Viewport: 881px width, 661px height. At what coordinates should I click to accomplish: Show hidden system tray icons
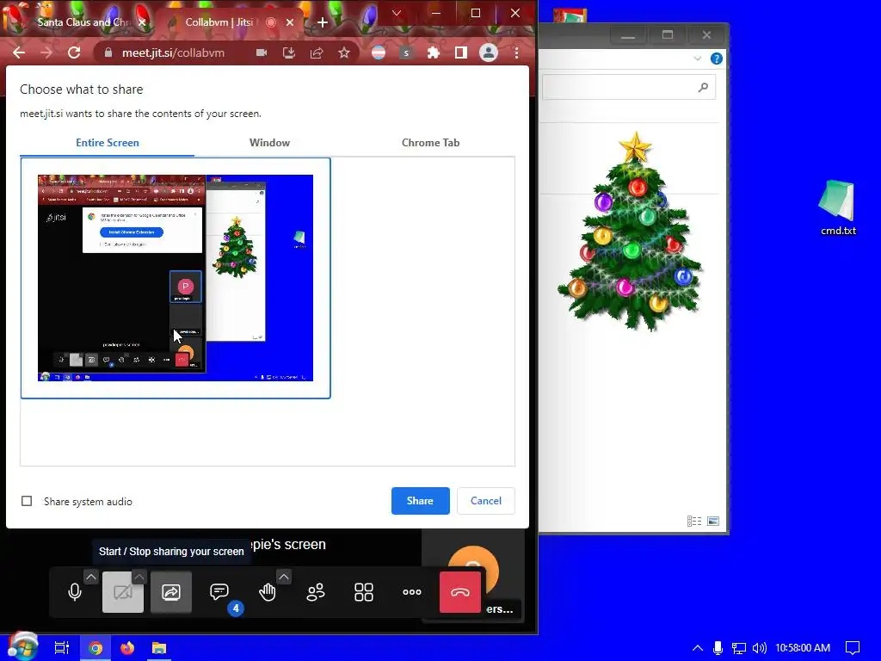697,648
